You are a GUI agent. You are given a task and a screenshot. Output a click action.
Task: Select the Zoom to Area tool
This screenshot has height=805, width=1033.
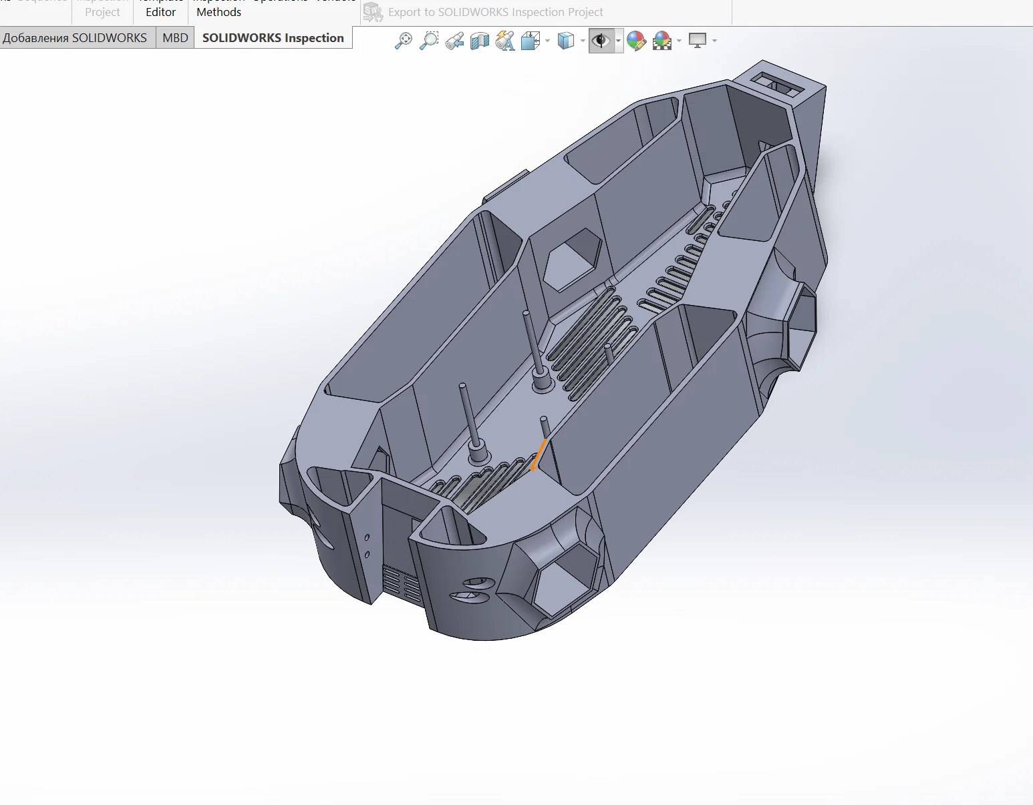[429, 41]
